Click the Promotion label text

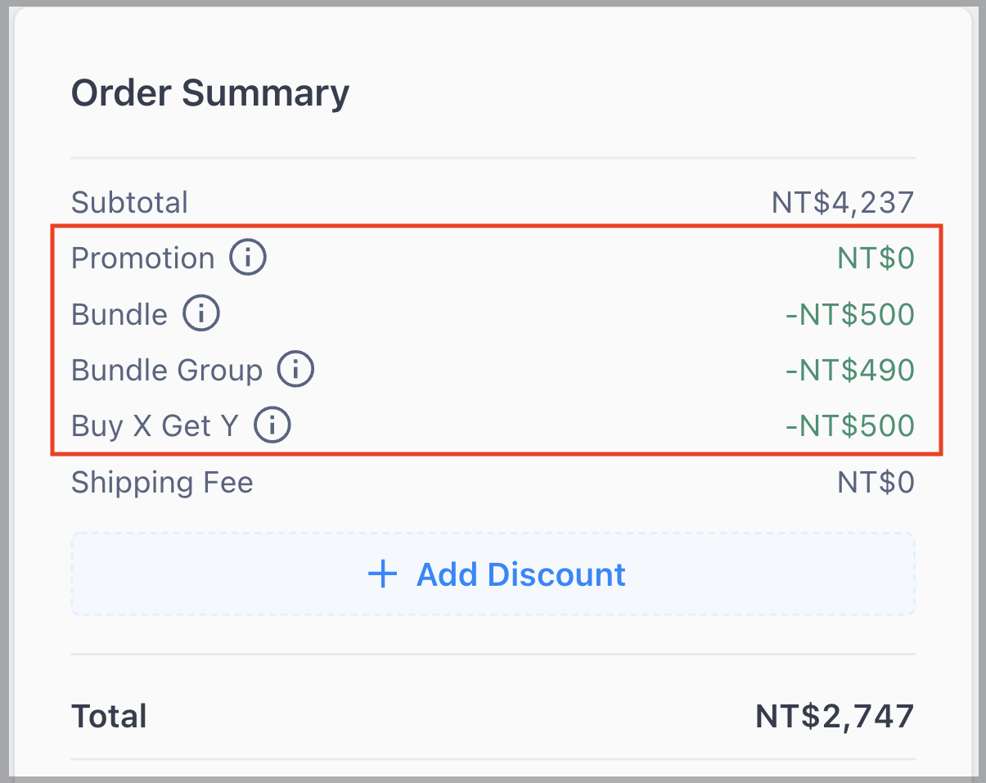coord(143,259)
